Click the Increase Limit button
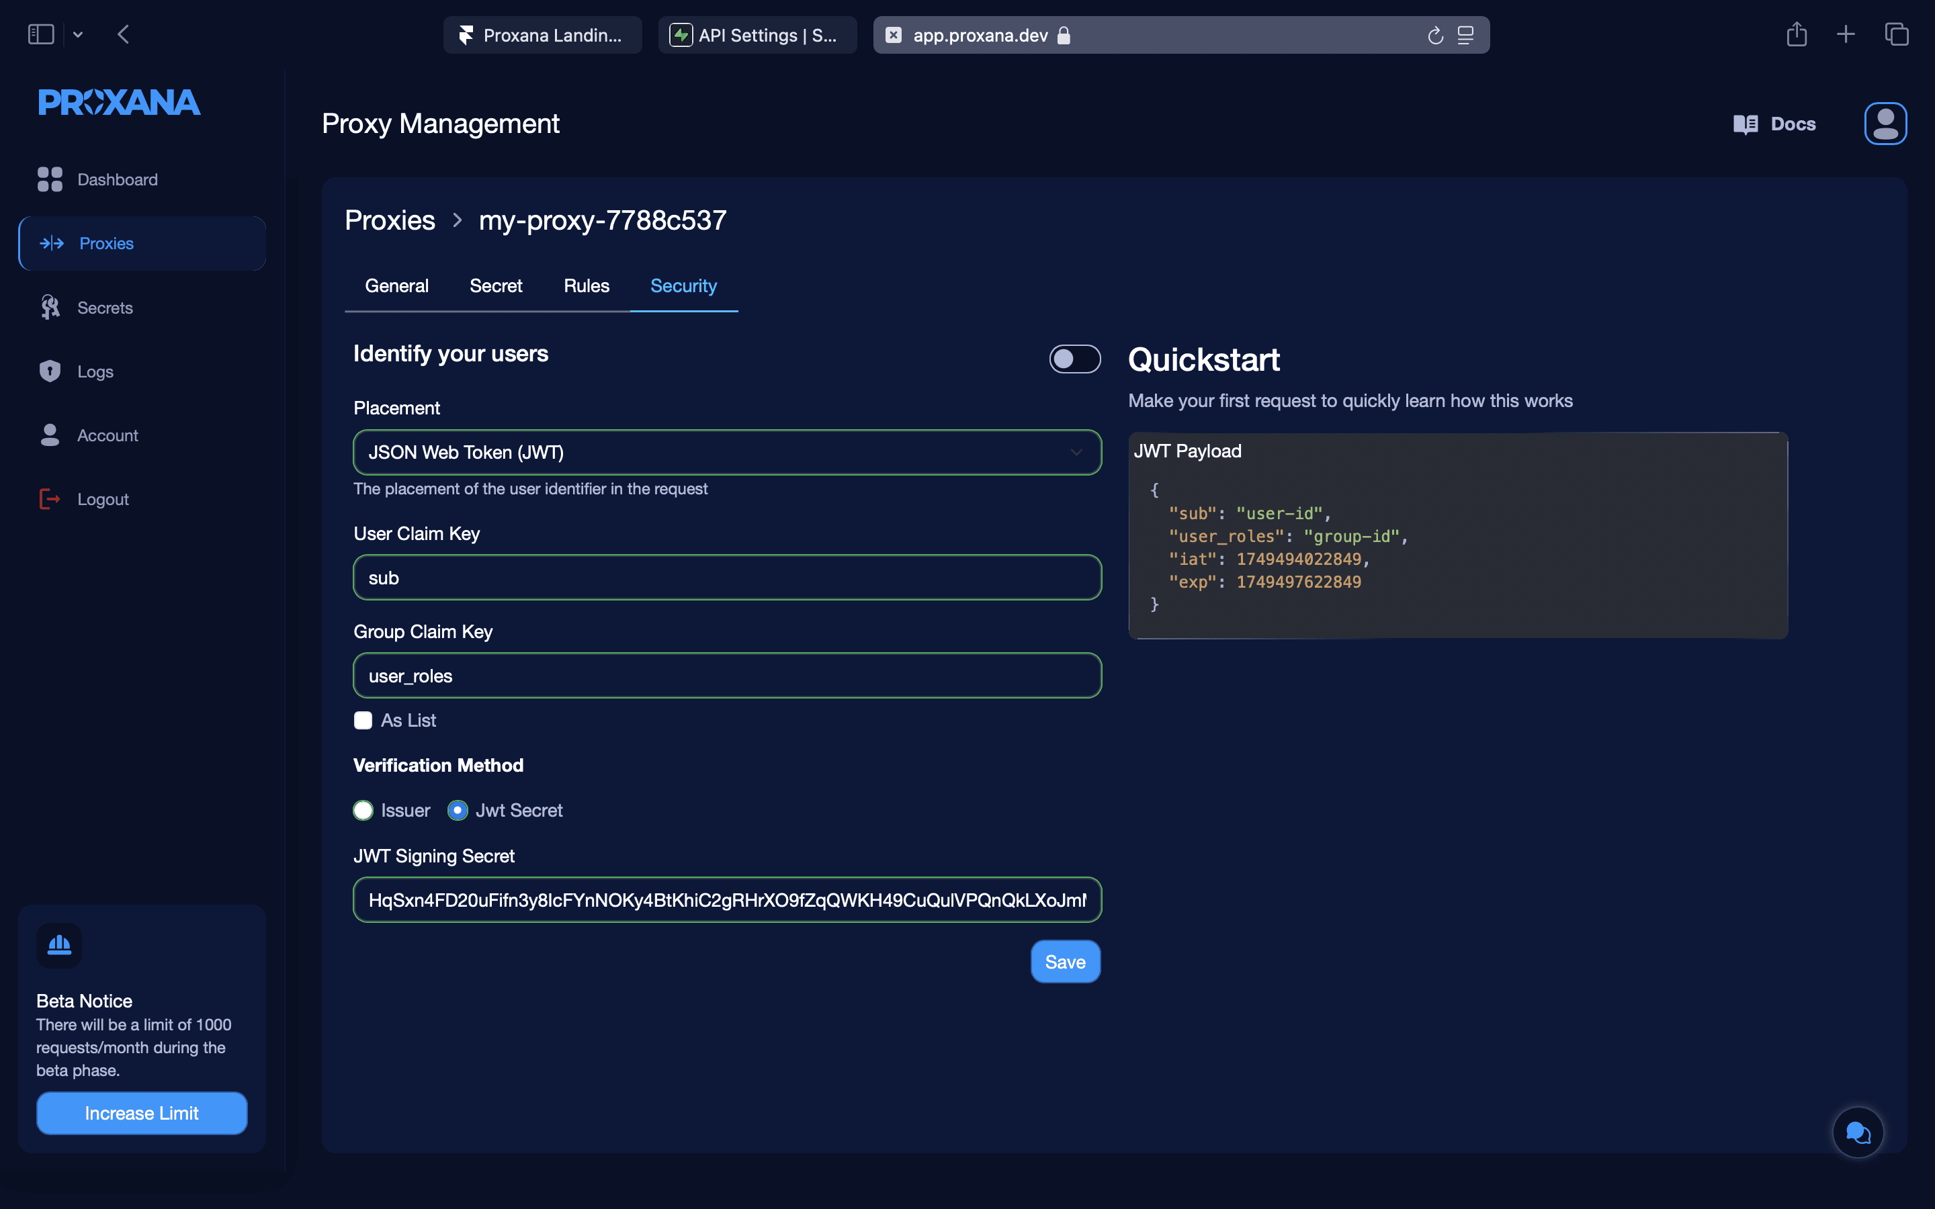 pos(142,1113)
